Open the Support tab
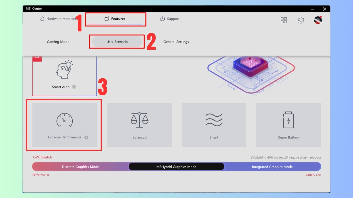 click(170, 19)
